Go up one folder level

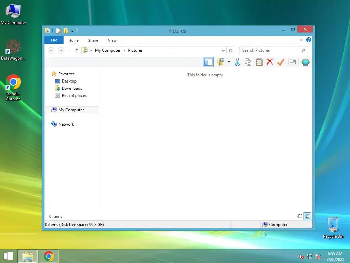(x=77, y=50)
